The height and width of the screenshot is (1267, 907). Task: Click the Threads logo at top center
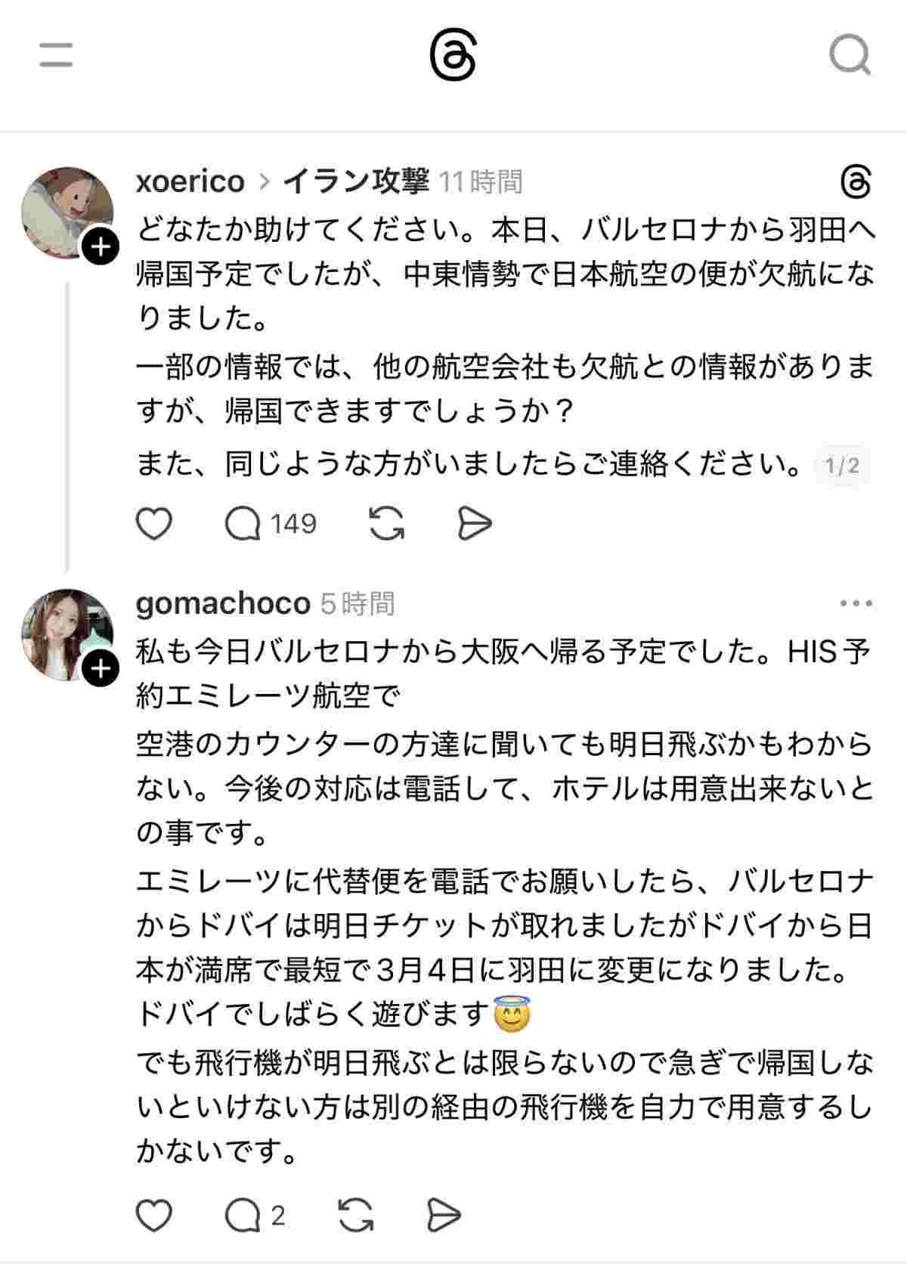[x=453, y=56]
